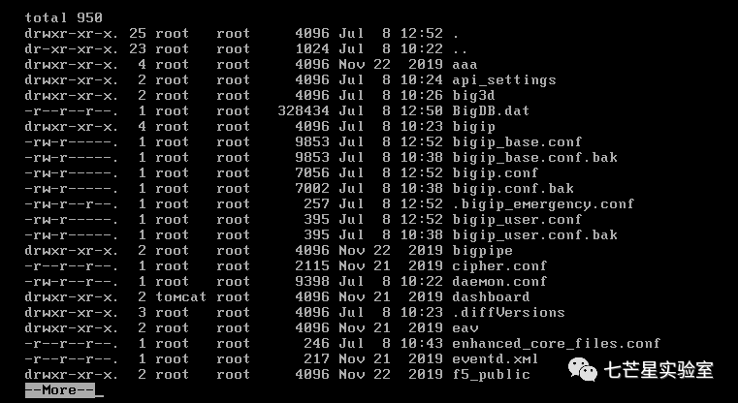Click the aaa directory name
The image size is (738, 403).
[x=465, y=65]
